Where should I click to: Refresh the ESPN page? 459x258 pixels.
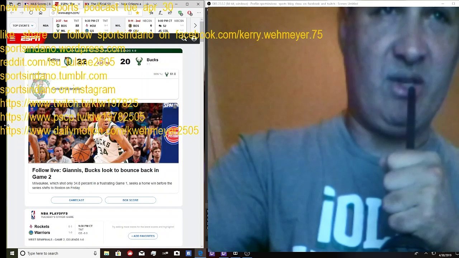coord(31,13)
